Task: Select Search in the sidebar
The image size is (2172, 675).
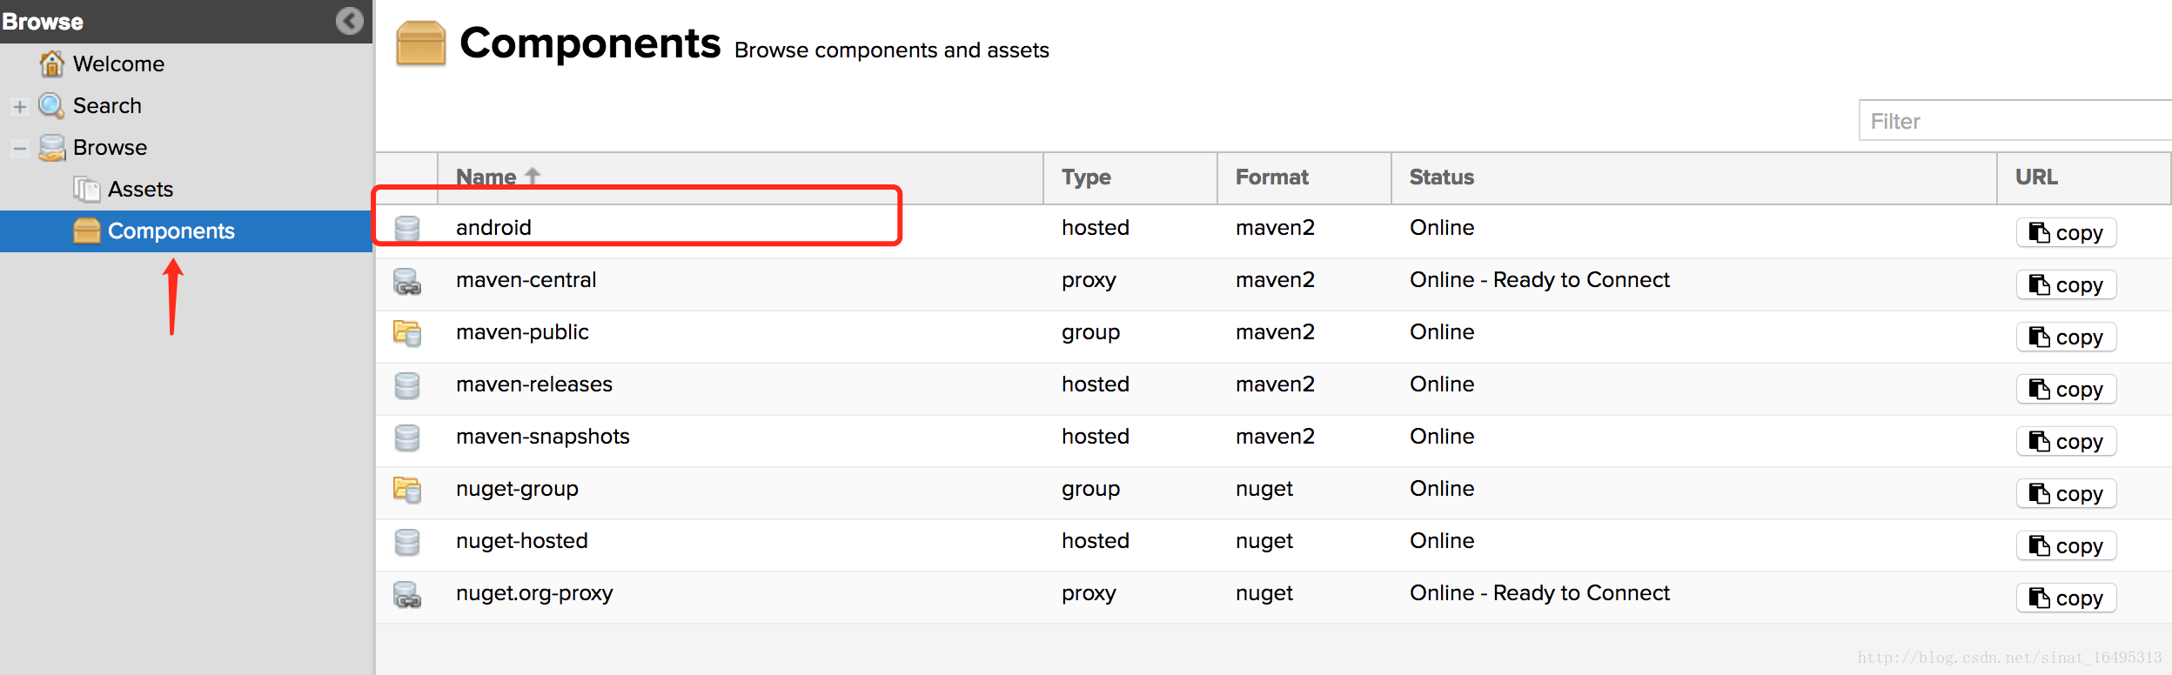Action: coord(107,105)
